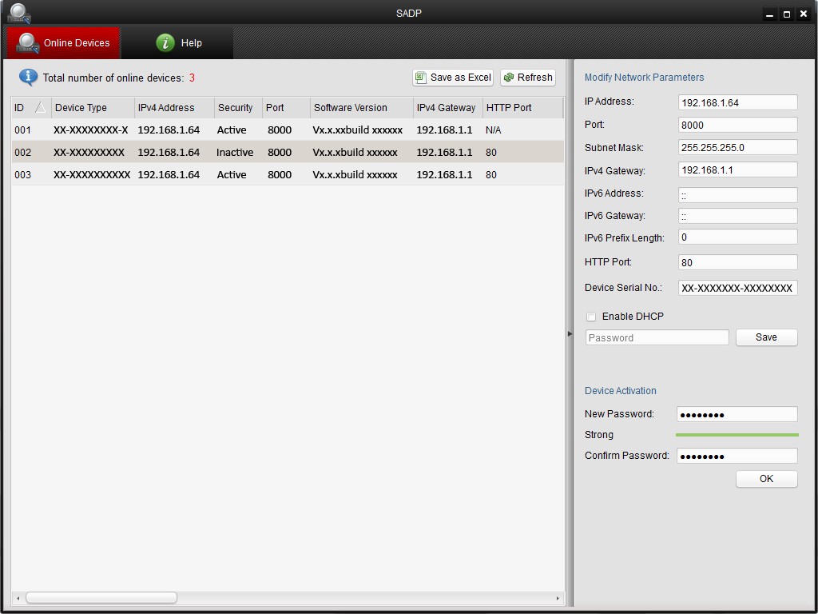Click the horizontal scrollbar thumb
Viewport: 818px width, 614px height.
coord(101,597)
